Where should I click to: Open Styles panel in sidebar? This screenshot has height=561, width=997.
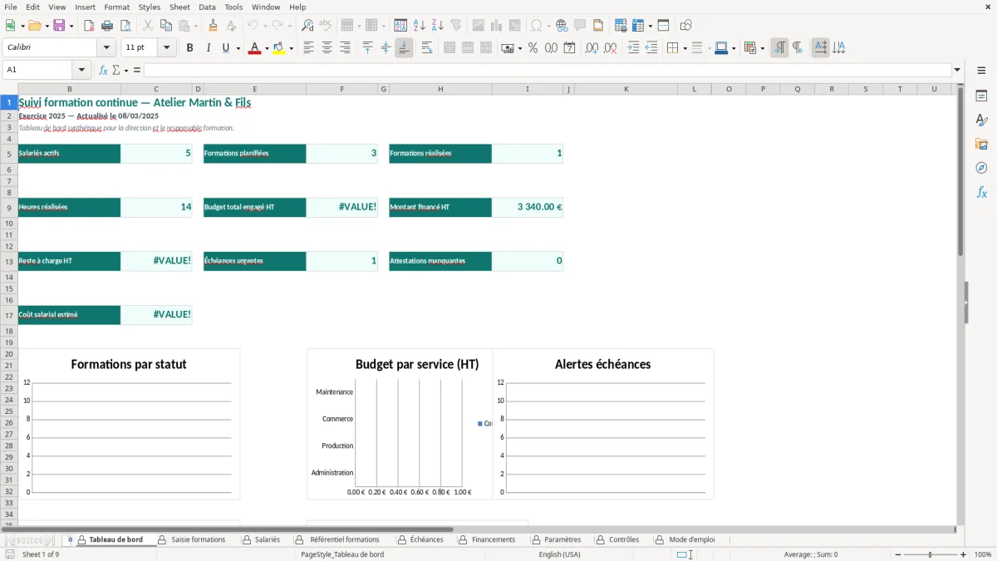[981, 120]
